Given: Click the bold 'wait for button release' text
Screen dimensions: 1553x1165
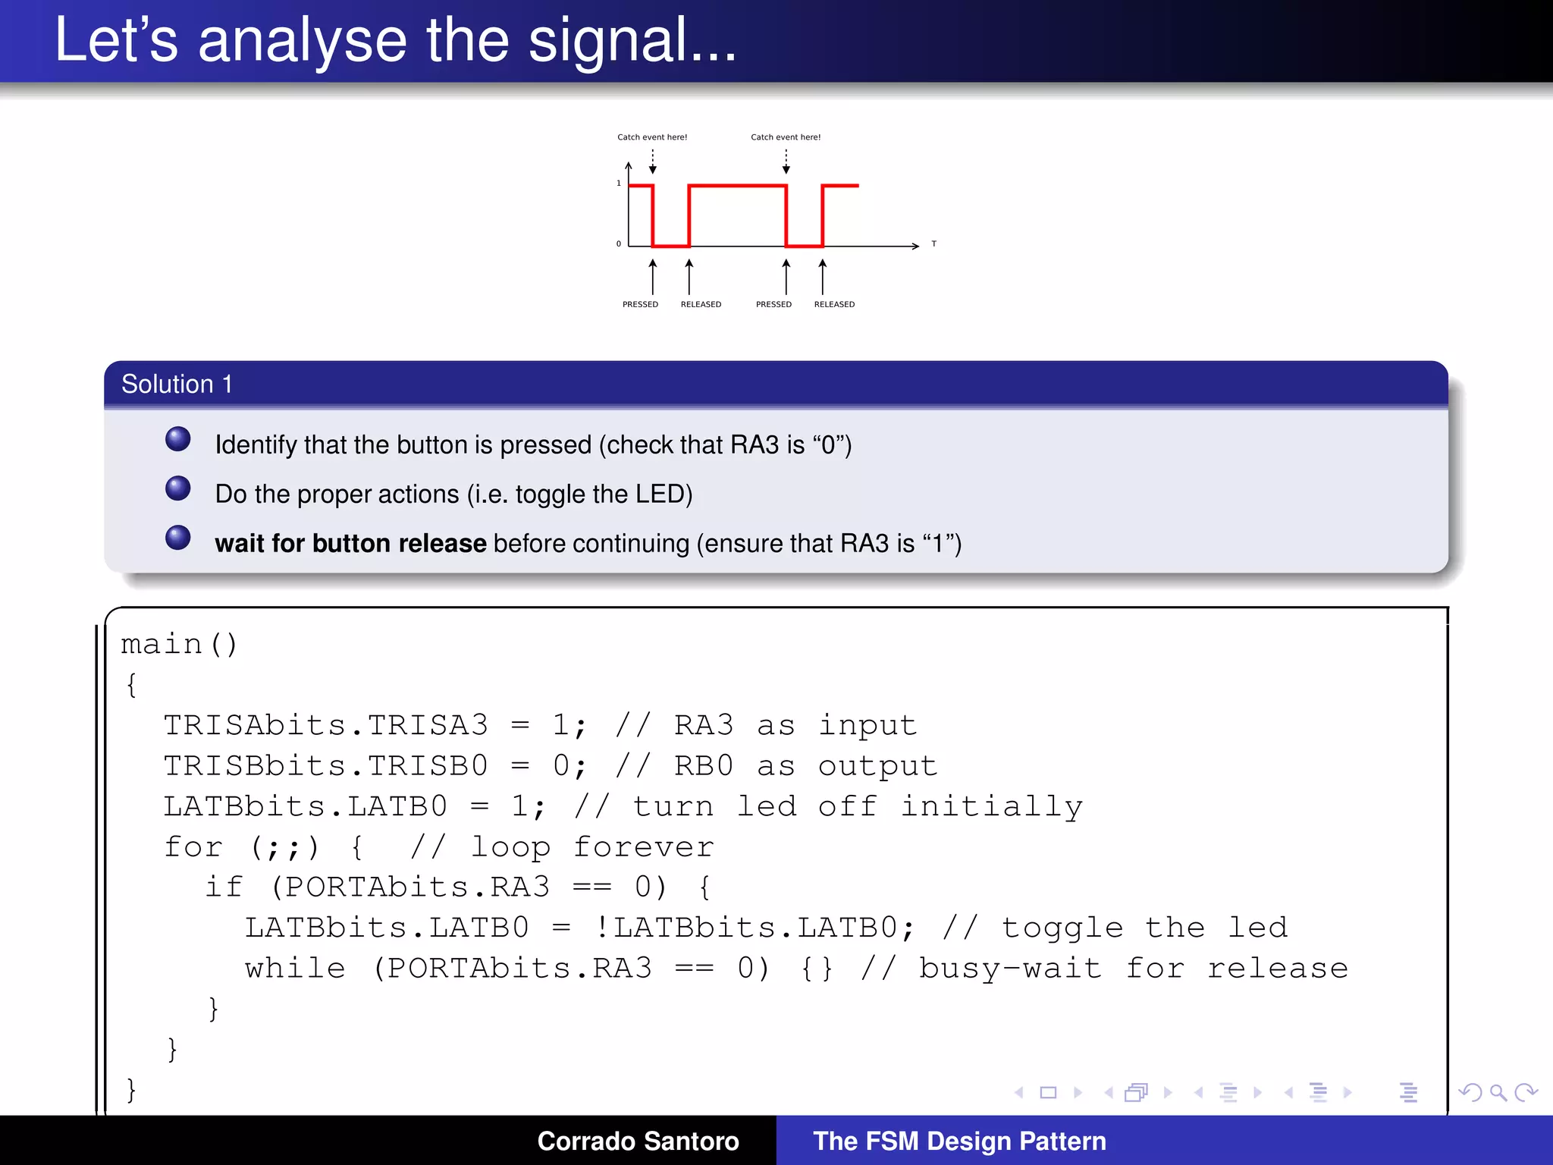Looking at the screenshot, I should click(350, 543).
